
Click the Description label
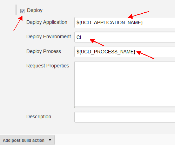(x=39, y=117)
